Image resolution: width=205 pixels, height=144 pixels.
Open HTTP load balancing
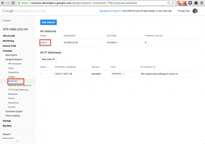click(18, 90)
